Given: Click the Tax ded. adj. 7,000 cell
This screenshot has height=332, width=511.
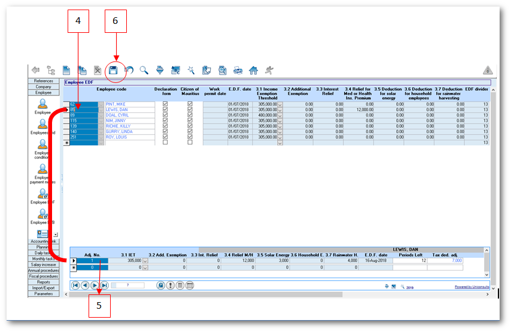Looking at the screenshot, I should (x=445, y=261).
